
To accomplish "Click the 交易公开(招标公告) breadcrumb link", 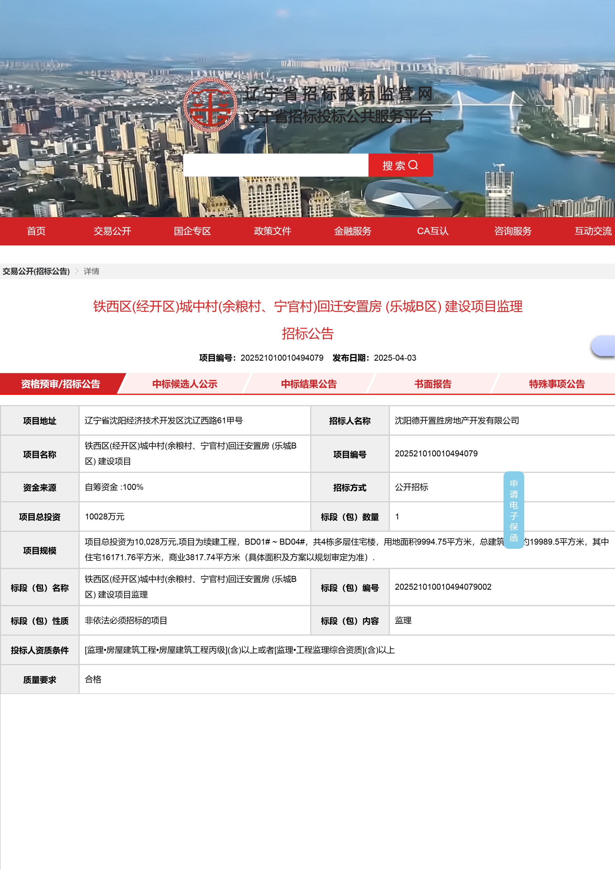I will pyautogui.click(x=36, y=271).
